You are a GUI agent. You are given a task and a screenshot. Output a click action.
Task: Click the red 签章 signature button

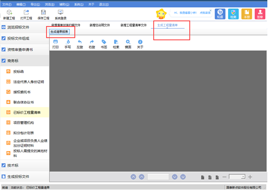260,14
